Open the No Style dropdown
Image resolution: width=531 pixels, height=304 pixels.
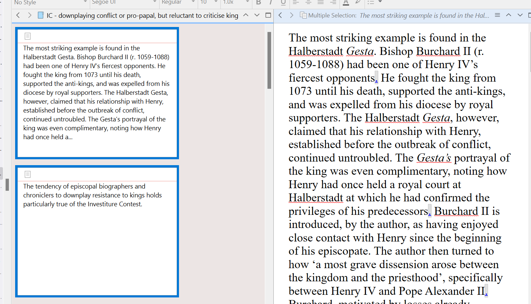[49, 2]
